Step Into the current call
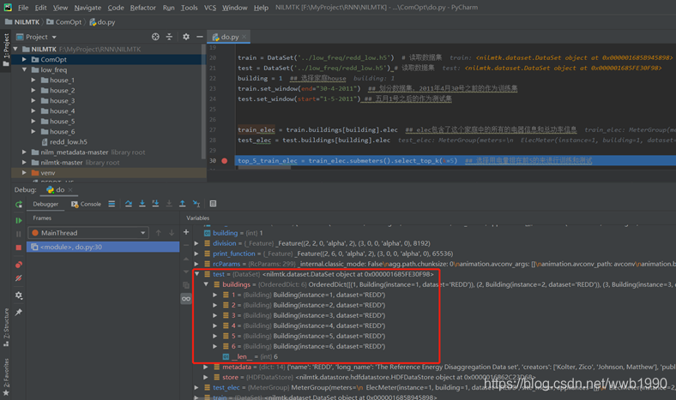The height and width of the screenshot is (400, 676). (142, 204)
